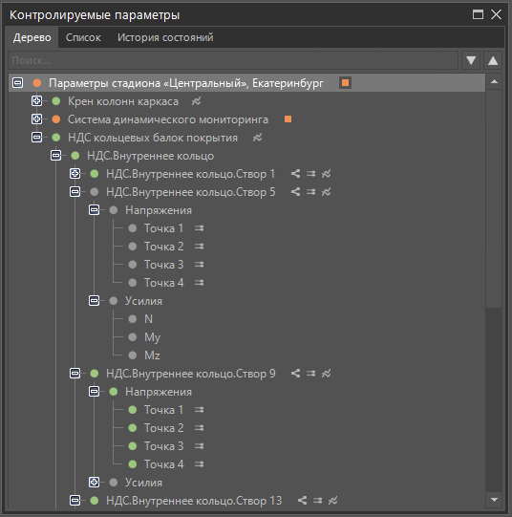Click the chart icon beside НДС кольцевых балок покрытия
The height and width of the screenshot is (517, 512).
click(257, 138)
